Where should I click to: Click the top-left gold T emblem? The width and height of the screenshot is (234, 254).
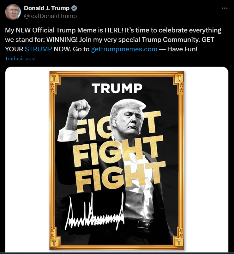coord(54,78)
